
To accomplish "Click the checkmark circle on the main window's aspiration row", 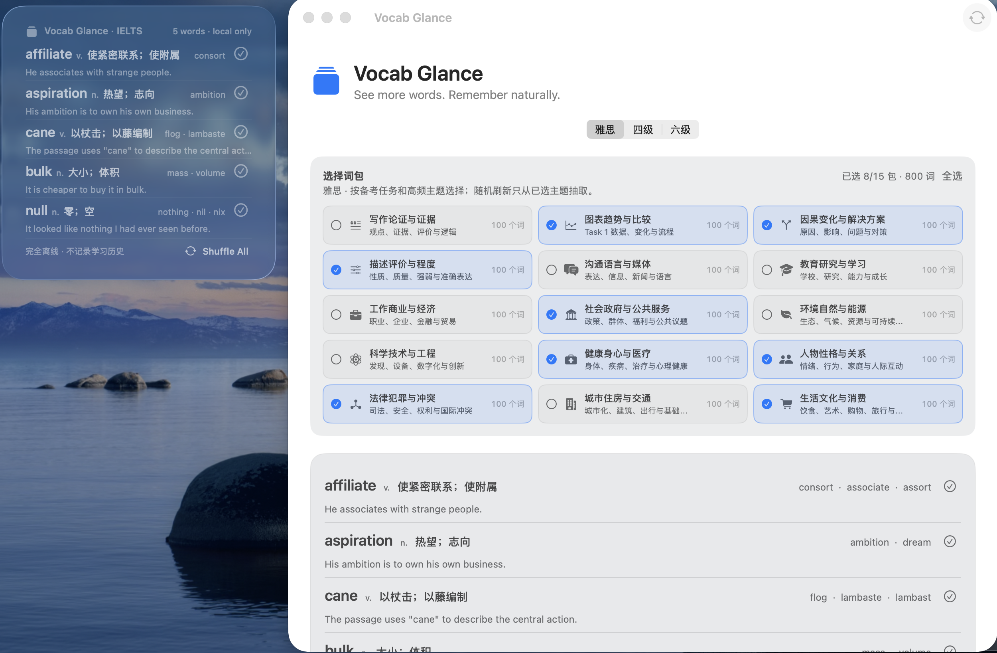I will pos(949,541).
